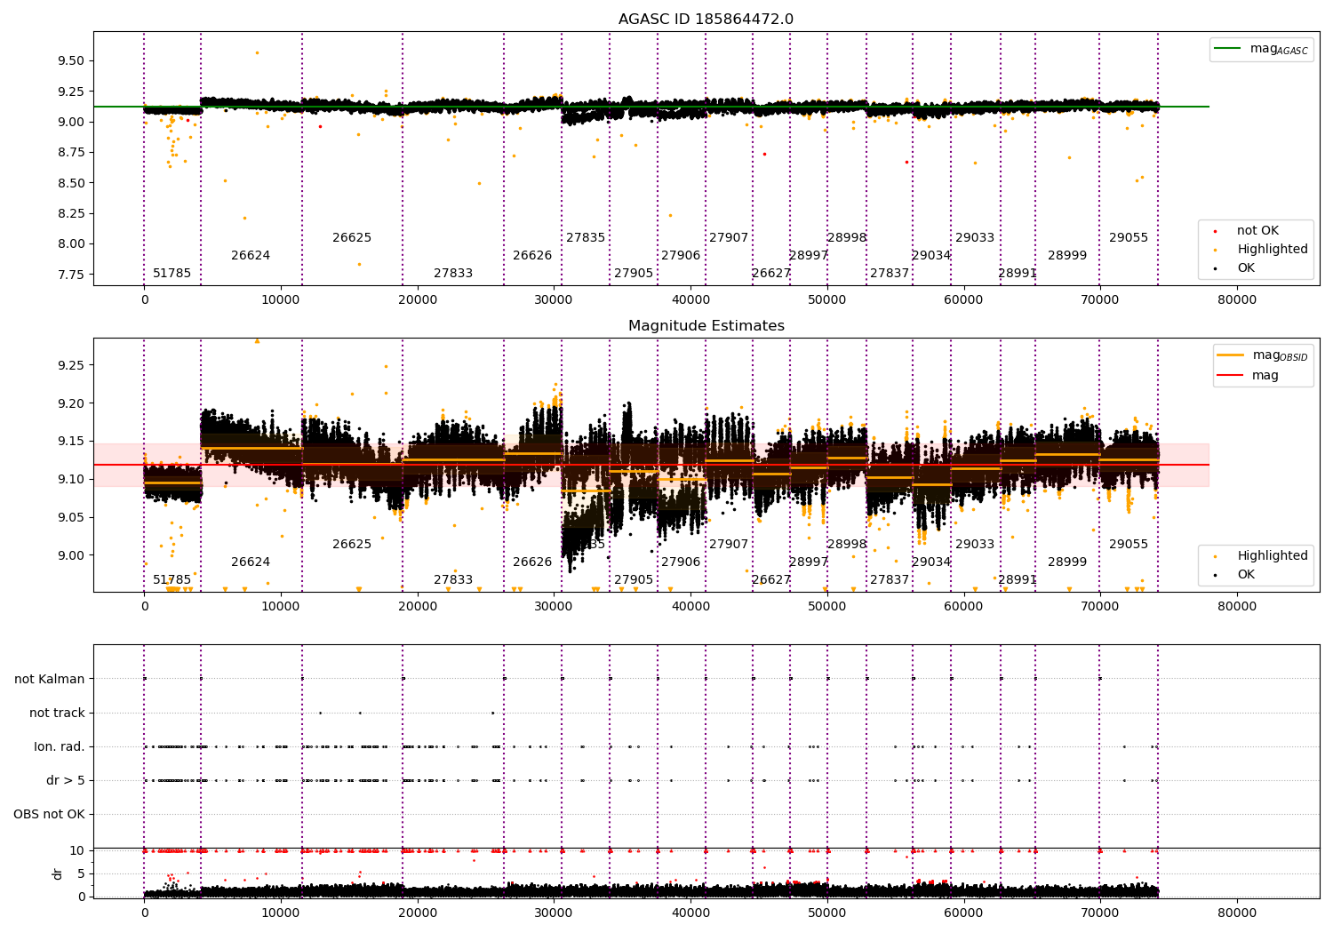Click the OBS not OK axis label
Image resolution: width=1333 pixels, height=933 pixels.
point(50,814)
